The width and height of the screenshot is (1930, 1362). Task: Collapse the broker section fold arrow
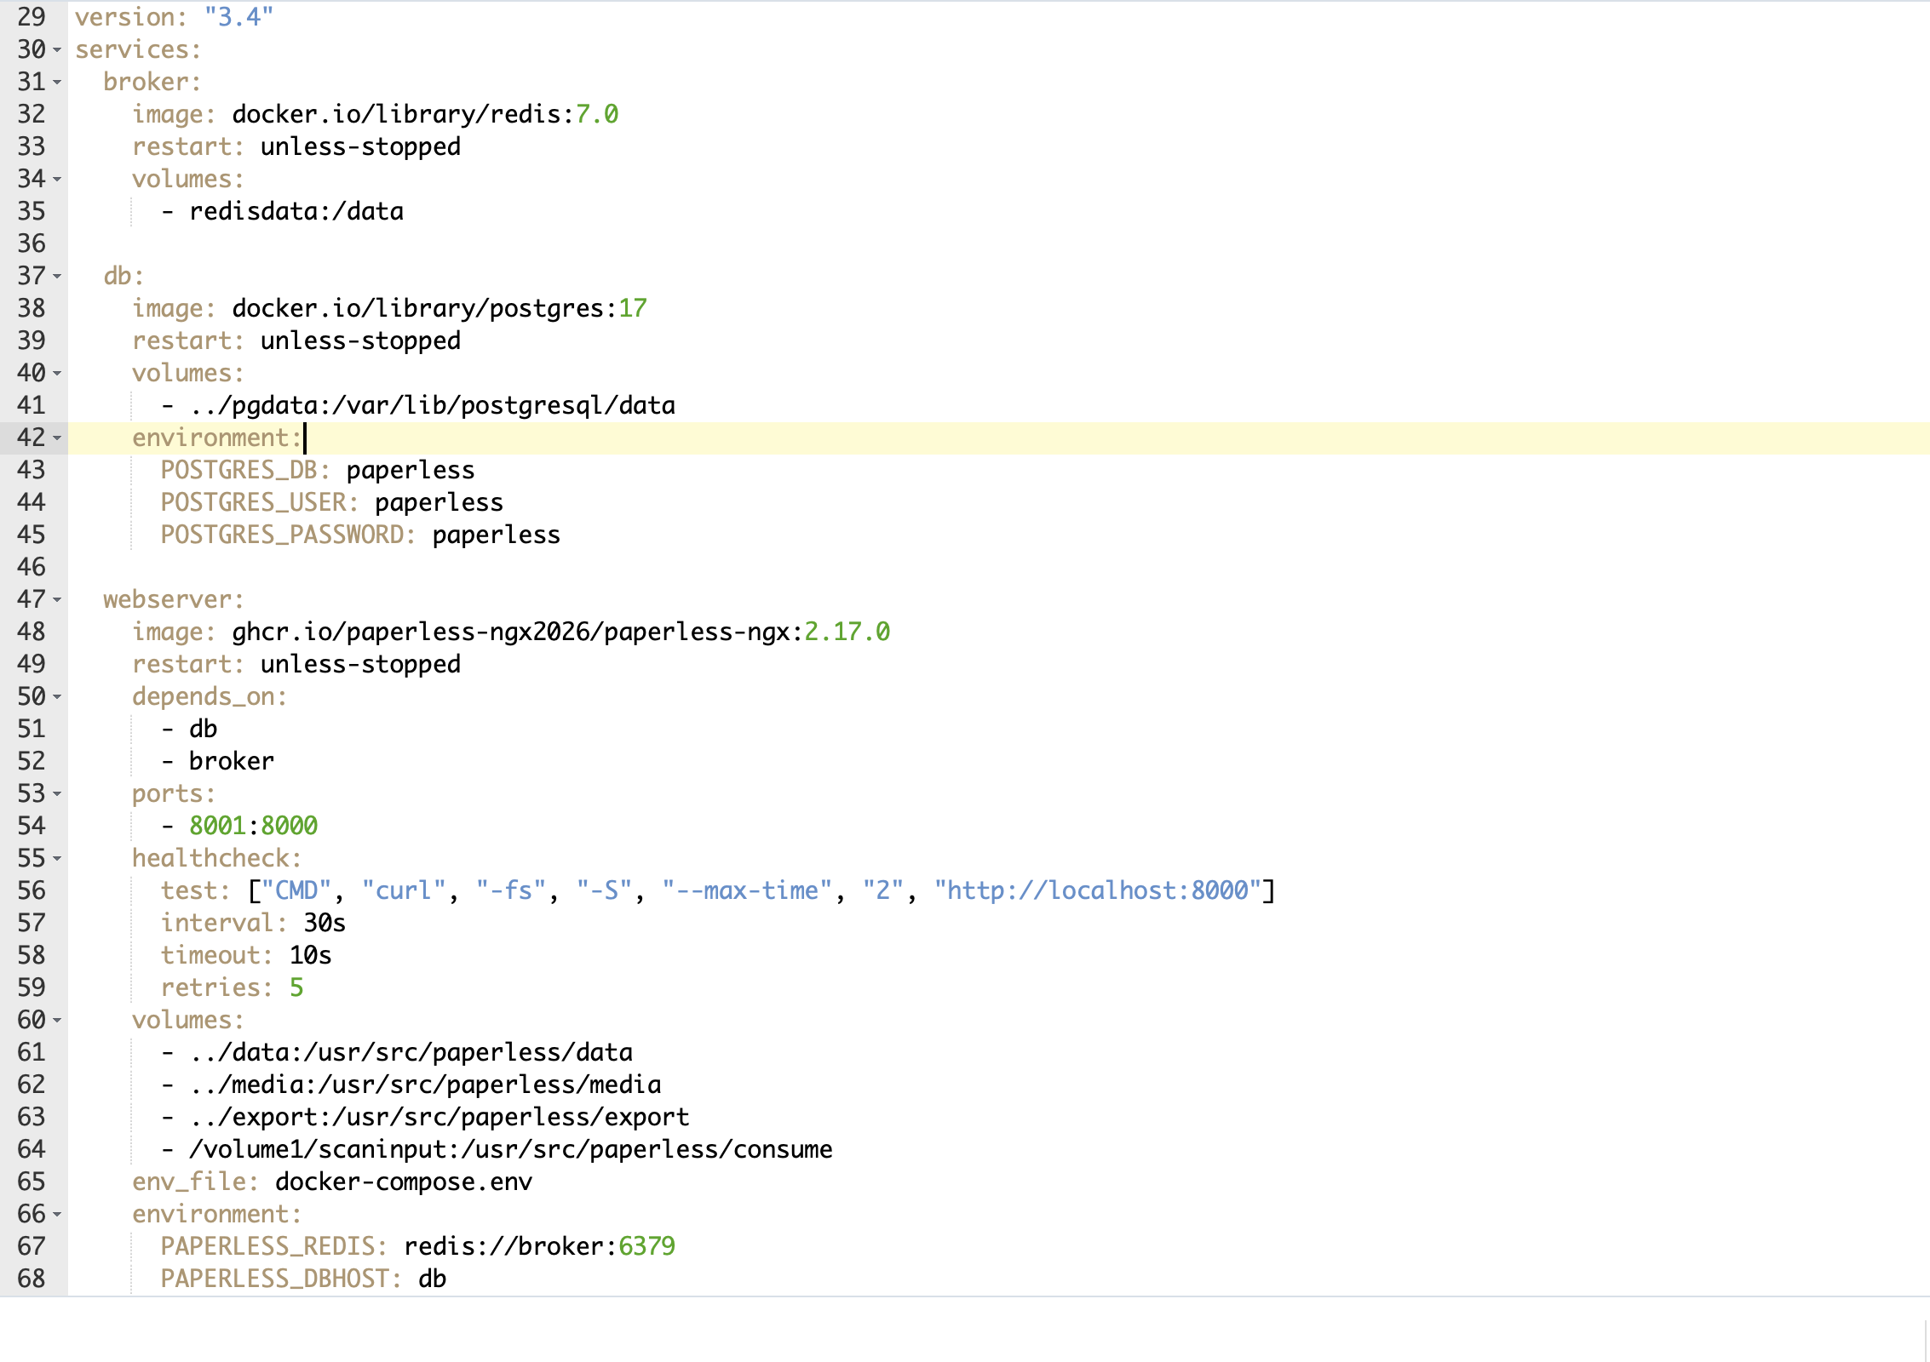[x=57, y=83]
